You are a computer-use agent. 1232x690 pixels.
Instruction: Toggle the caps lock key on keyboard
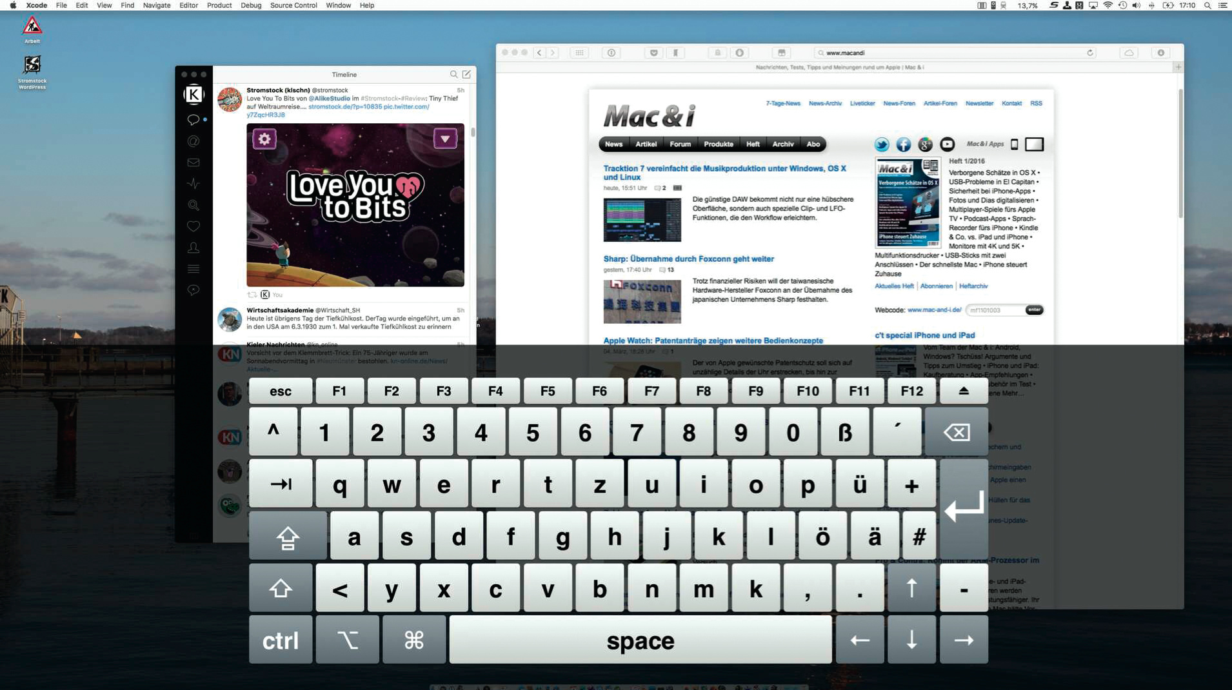[x=288, y=537]
